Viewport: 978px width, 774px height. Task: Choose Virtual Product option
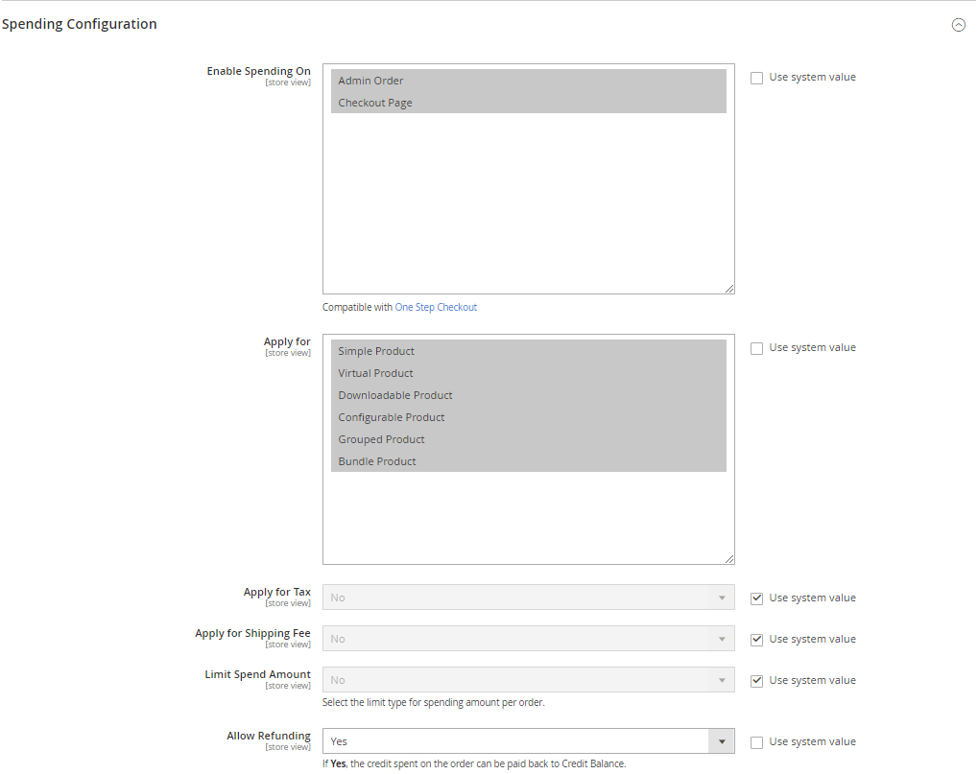click(x=376, y=373)
